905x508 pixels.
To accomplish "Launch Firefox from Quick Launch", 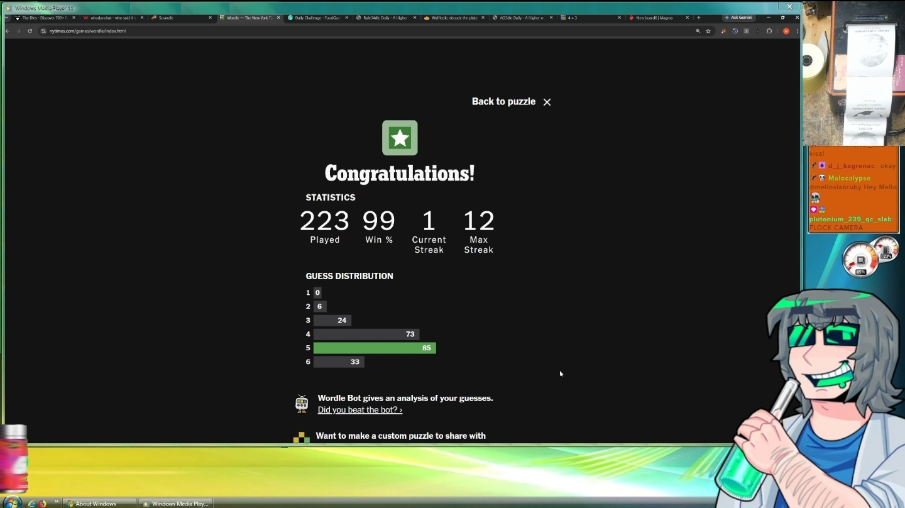I will coord(43,504).
